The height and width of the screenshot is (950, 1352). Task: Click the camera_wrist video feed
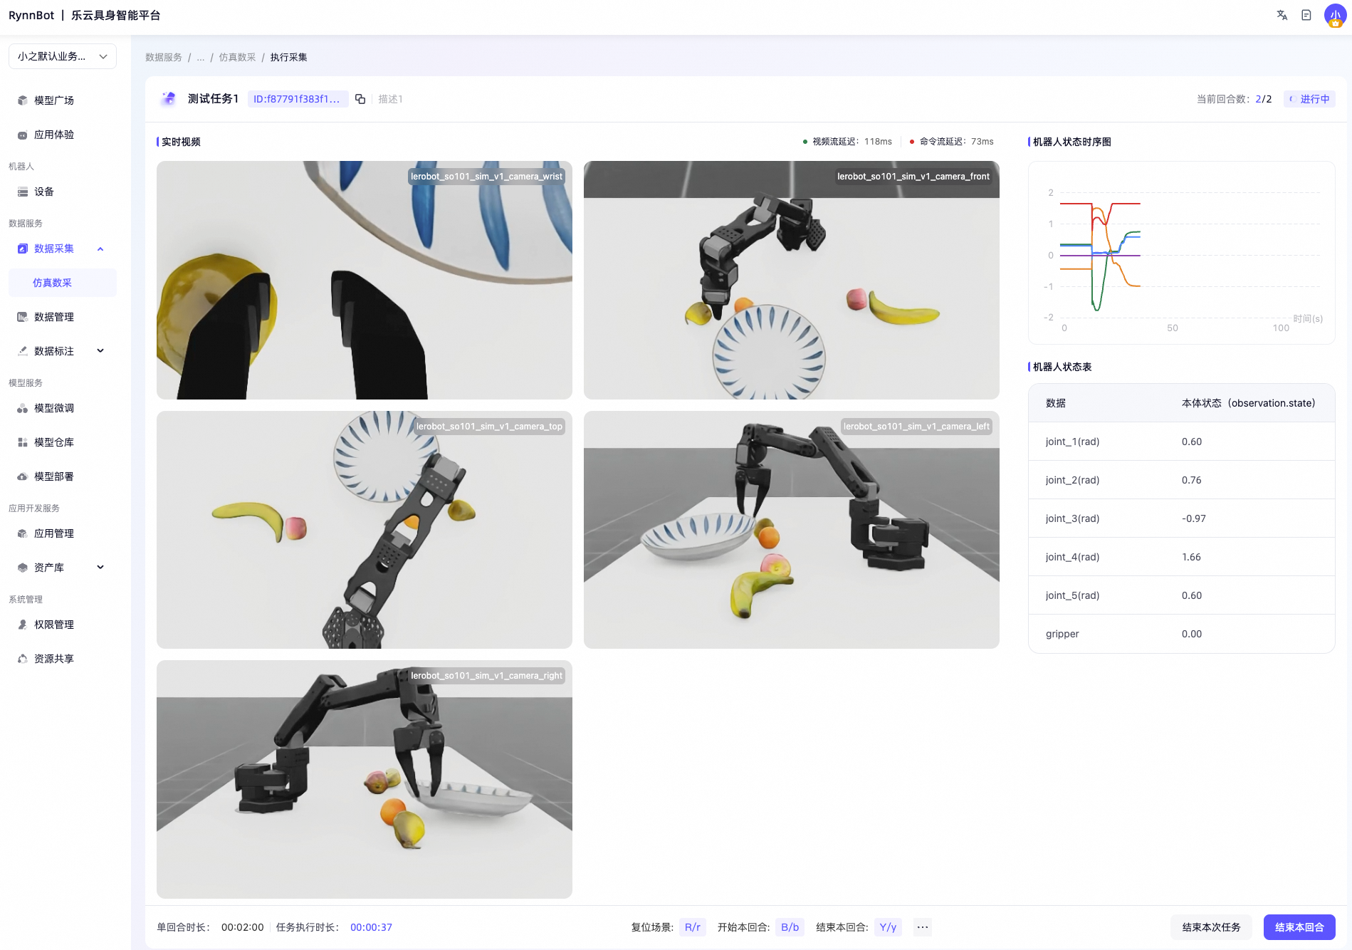pos(365,280)
